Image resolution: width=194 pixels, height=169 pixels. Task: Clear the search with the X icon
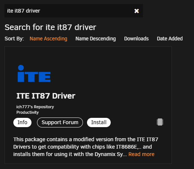[137, 11]
